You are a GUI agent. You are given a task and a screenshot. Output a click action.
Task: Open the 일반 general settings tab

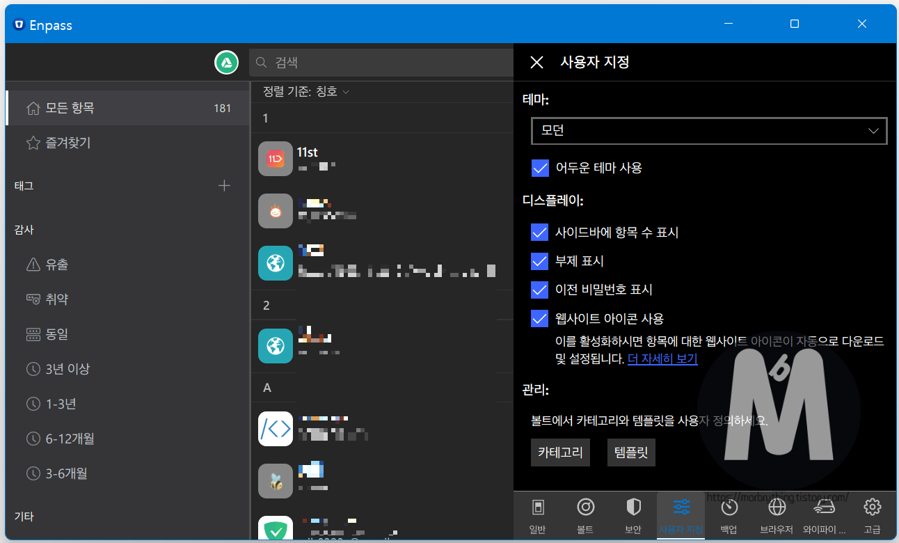537,515
